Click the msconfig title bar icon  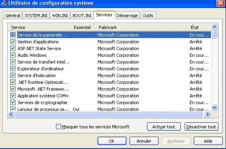[4, 3]
